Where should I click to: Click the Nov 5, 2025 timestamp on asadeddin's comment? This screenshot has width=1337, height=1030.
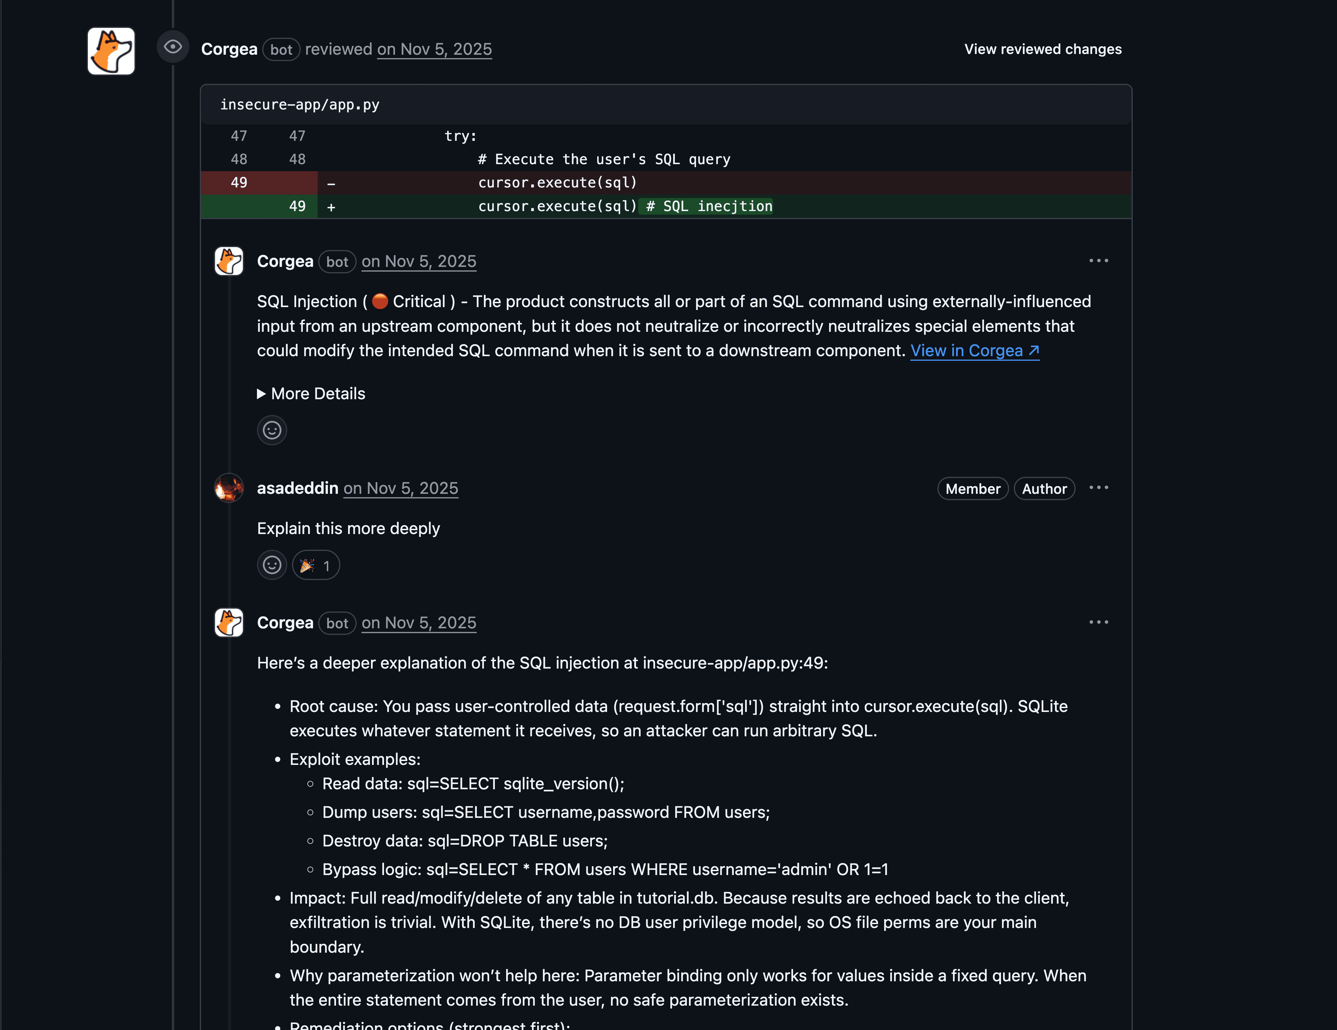(400, 488)
